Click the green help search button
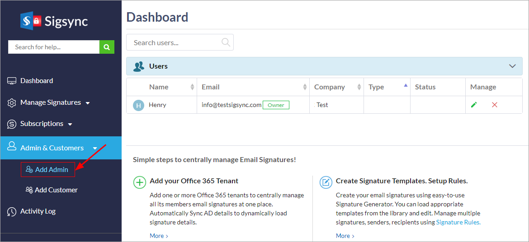The width and height of the screenshot is (529, 242). pos(107,47)
